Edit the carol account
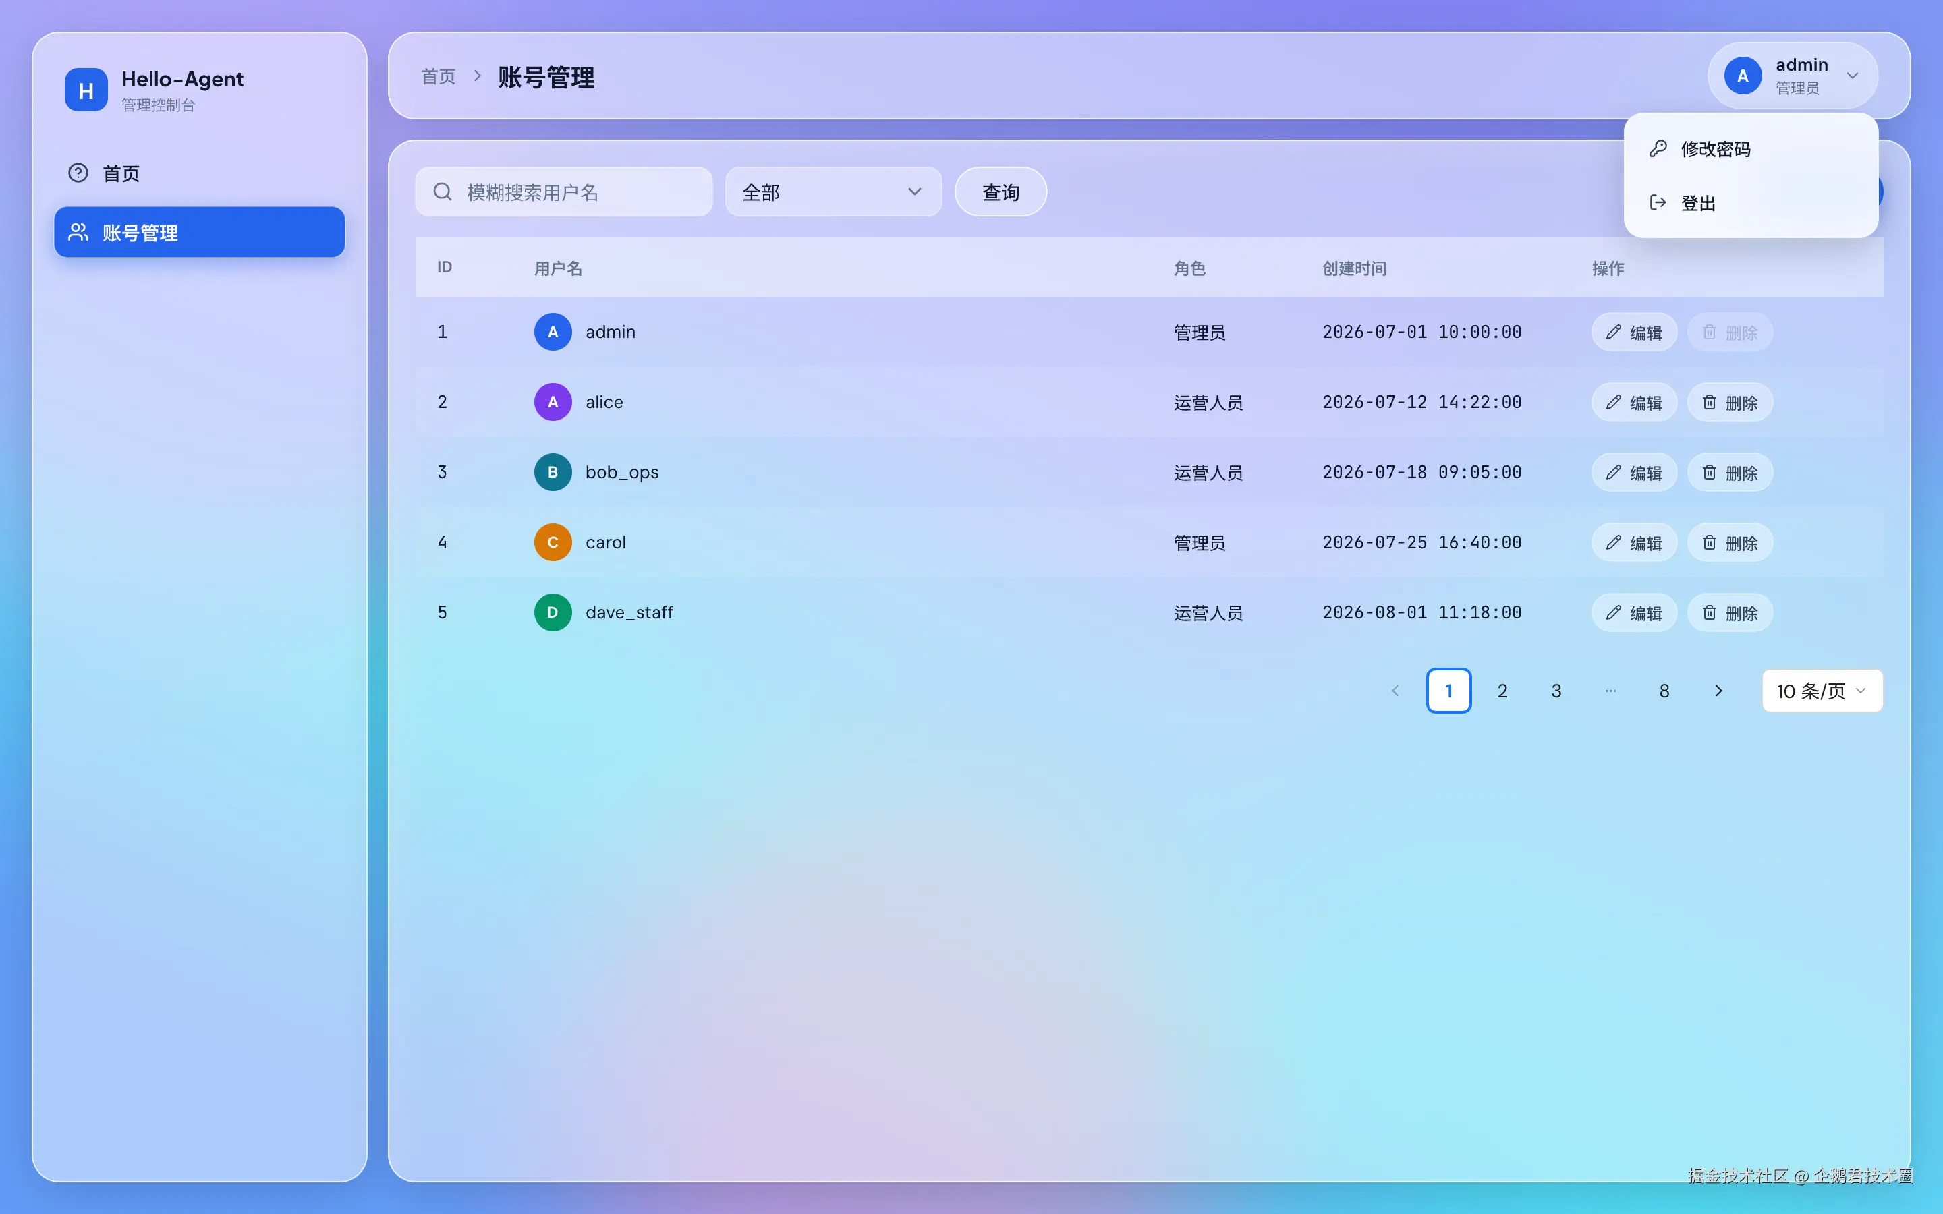The width and height of the screenshot is (1943, 1214). click(1634, 543)
